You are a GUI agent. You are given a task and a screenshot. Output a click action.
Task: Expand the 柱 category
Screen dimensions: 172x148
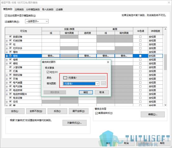pos(7,45)
